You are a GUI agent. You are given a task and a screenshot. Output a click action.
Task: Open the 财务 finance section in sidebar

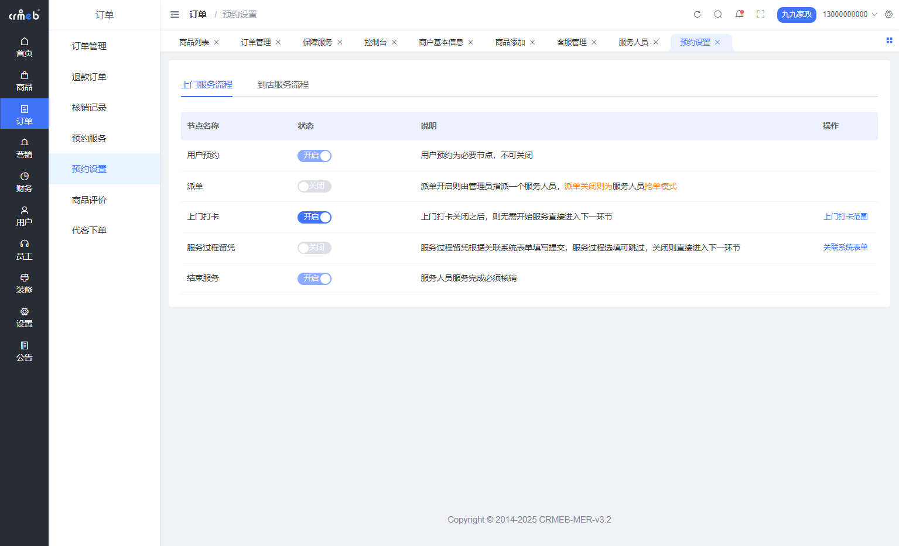[x=24, y=183]
